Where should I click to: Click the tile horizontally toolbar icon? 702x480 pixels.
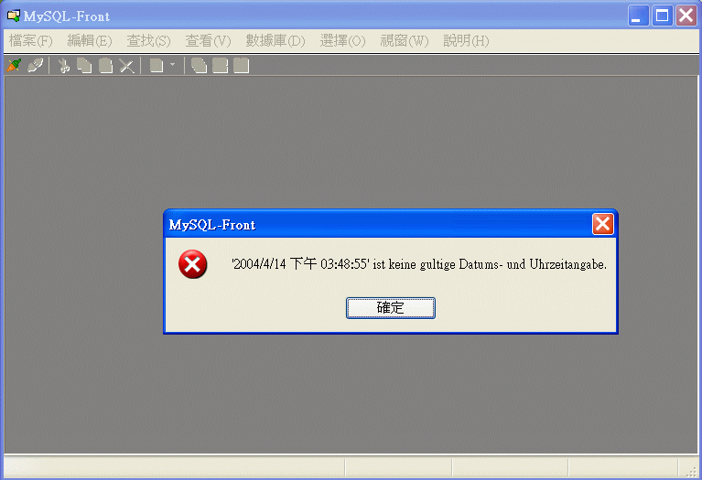click(220, 66)
